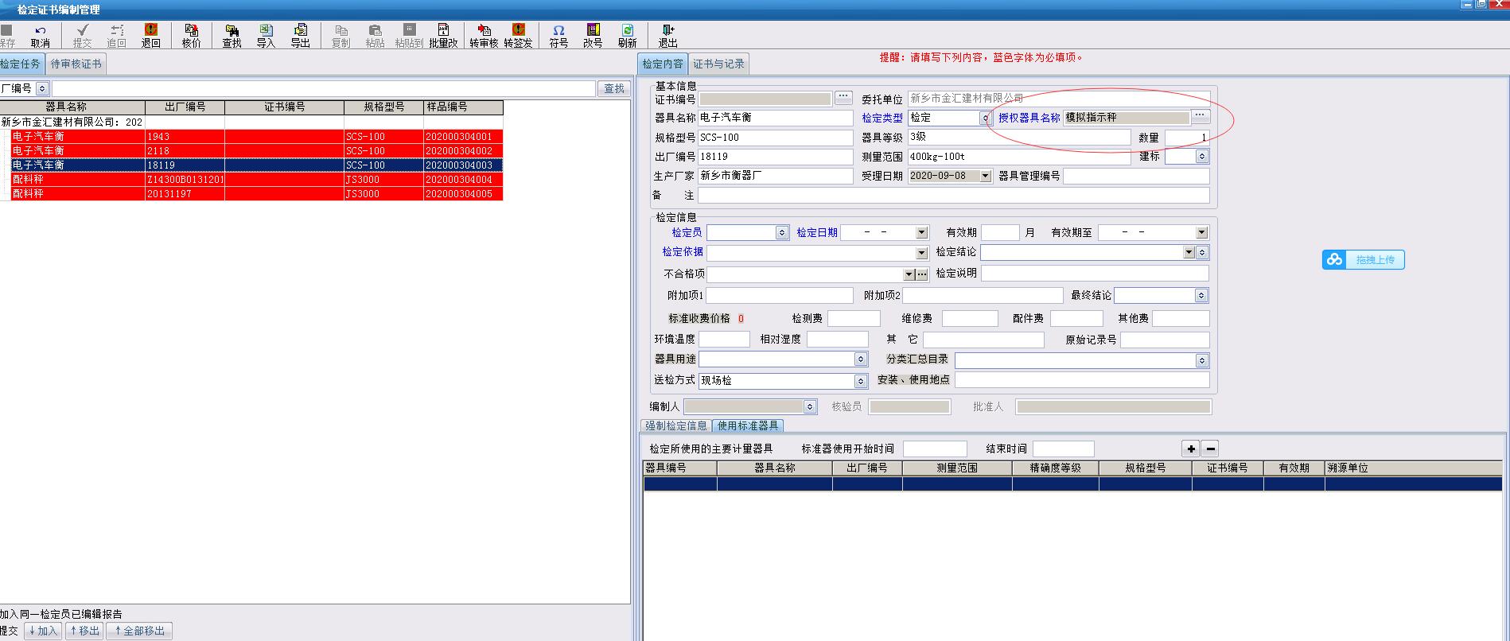Open the 检定依据 dropdown list
Screen dimensions: 1510x641
click(921, 253)
